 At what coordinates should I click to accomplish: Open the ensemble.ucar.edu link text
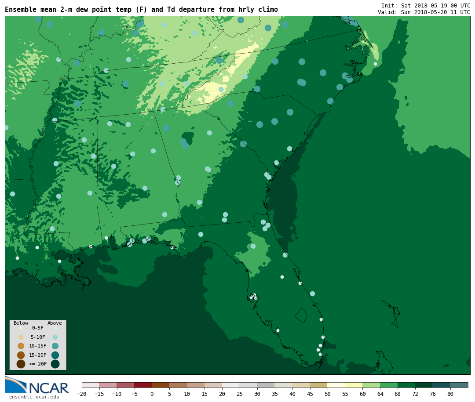pos(34,397)
